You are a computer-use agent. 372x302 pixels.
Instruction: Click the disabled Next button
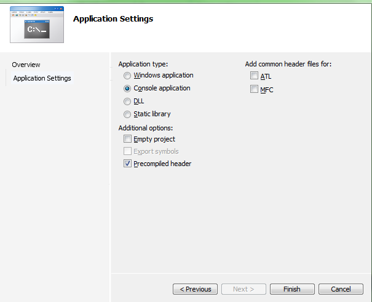click(x=244, y=289)
